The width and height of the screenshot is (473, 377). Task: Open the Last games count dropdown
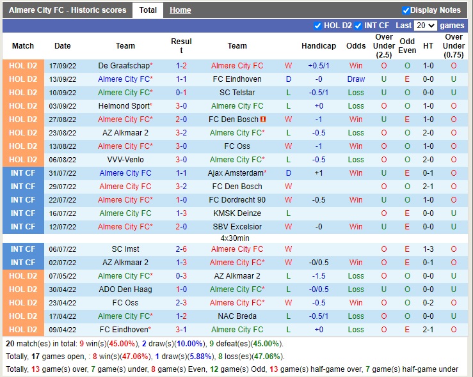pos(425,26)
